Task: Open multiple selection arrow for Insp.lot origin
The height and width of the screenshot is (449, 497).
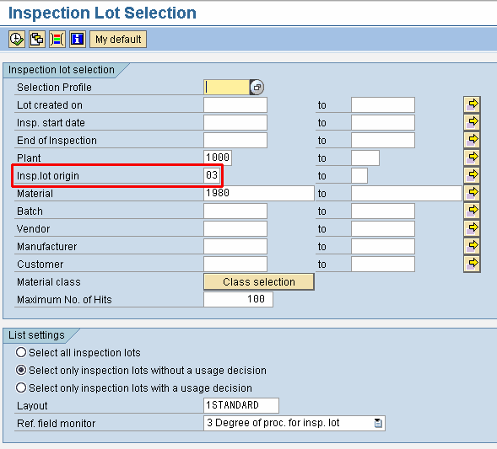Action: (472, 175)
